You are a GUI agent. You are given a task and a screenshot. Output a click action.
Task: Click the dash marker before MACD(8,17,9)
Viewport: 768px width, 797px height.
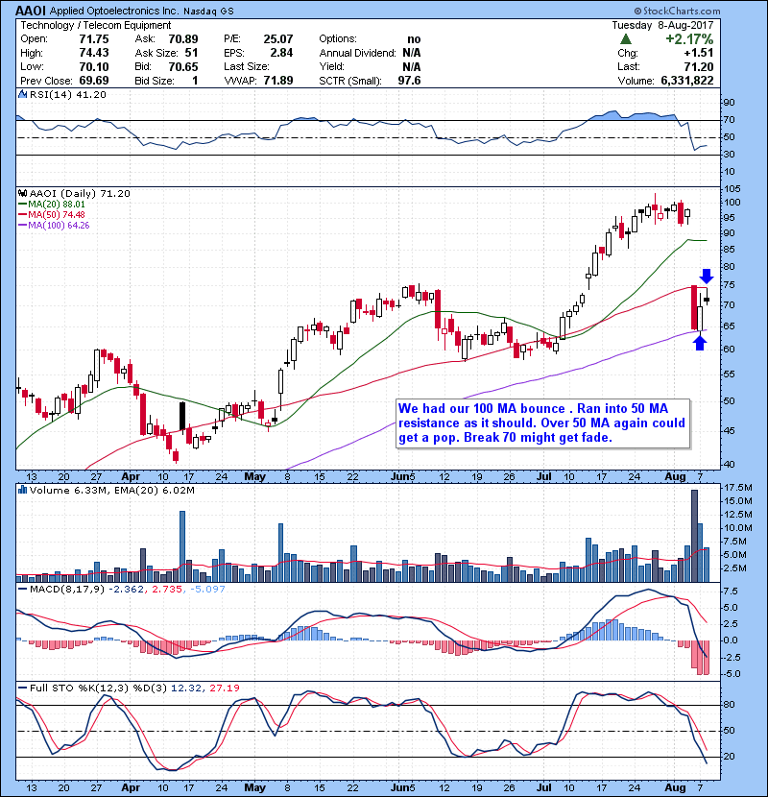(23, 589)
